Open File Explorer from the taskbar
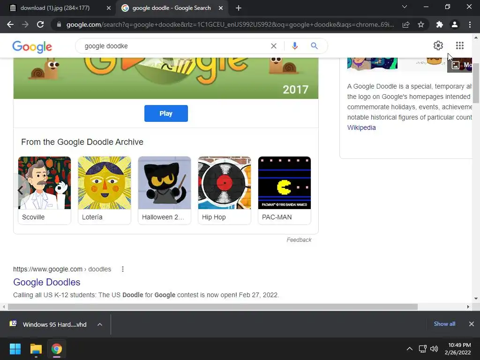The height and width of the screenshot is (360, 480). point(36,349)
